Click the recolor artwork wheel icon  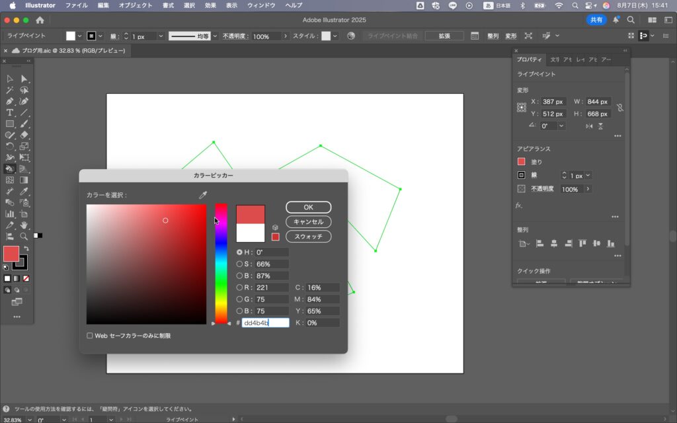[351, 36]
